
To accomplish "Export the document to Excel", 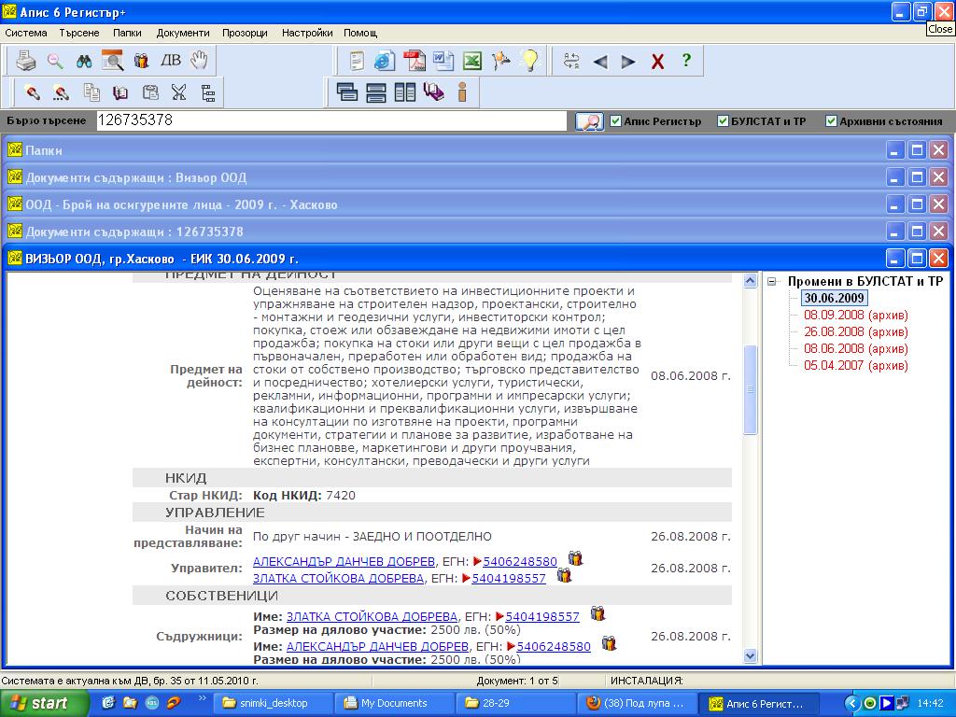I will point(471,61).
